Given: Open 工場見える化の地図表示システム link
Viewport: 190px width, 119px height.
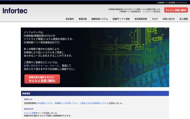Looking at the screenshot, I should 94,103.
